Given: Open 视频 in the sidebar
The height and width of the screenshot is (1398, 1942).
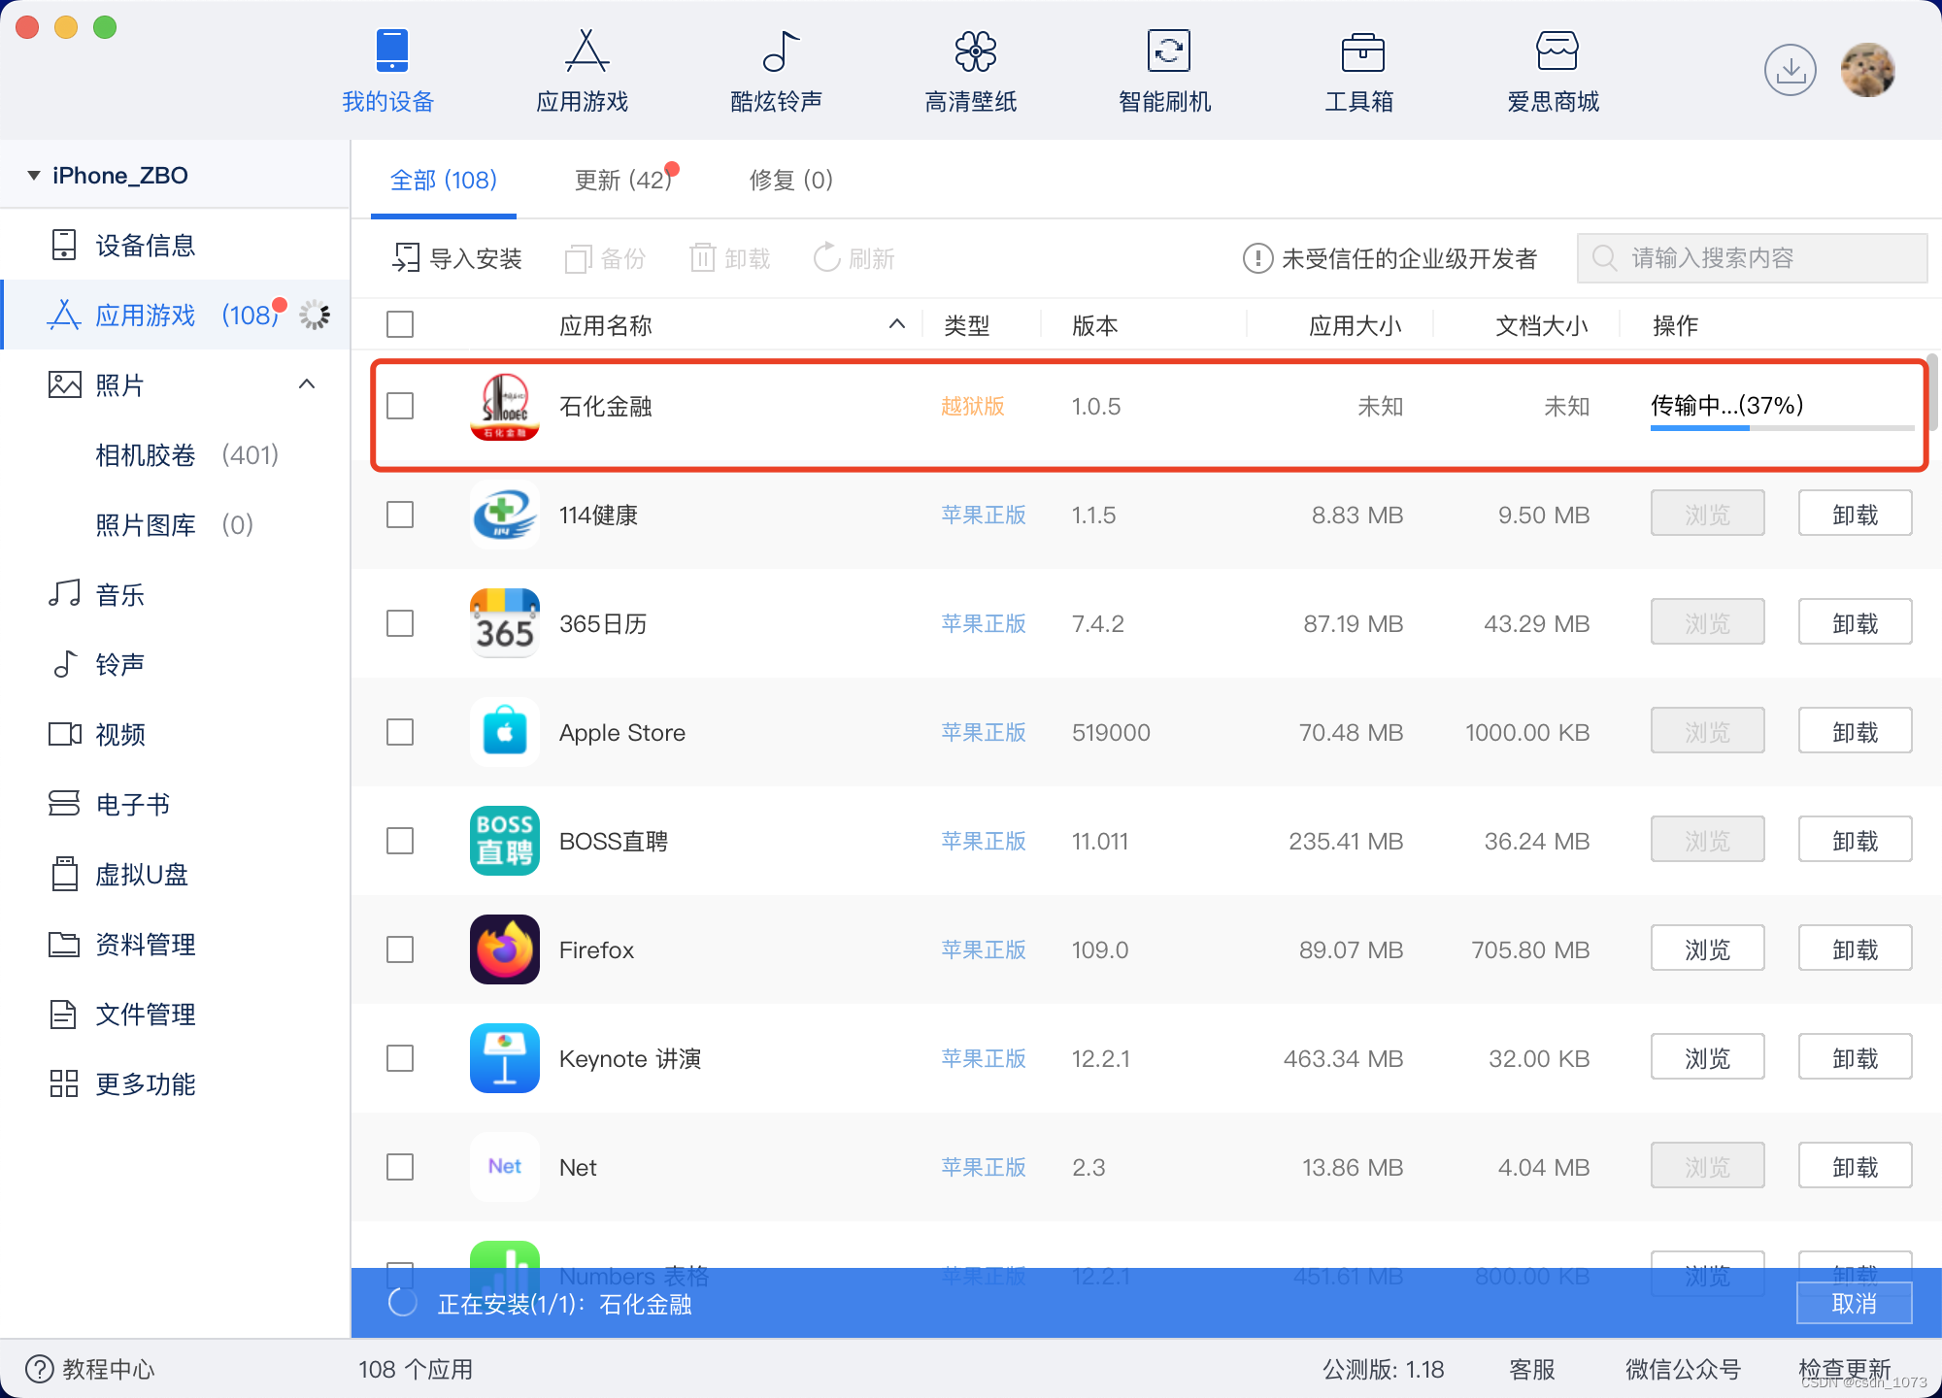Looking at the screenshot, I should coord(175,734).
